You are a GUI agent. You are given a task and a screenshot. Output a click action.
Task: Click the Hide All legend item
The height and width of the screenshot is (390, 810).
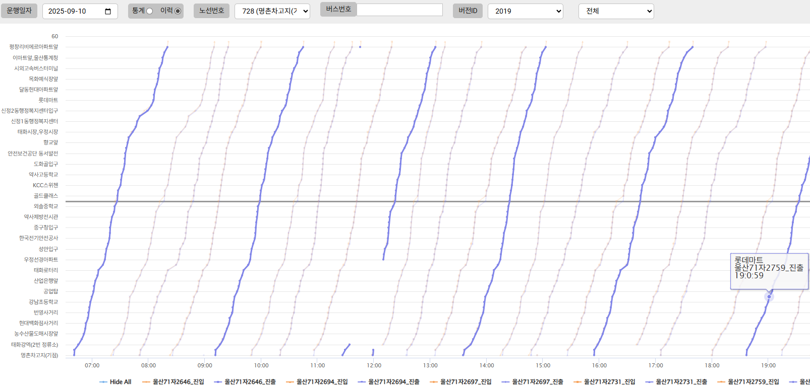pos(115,382)
